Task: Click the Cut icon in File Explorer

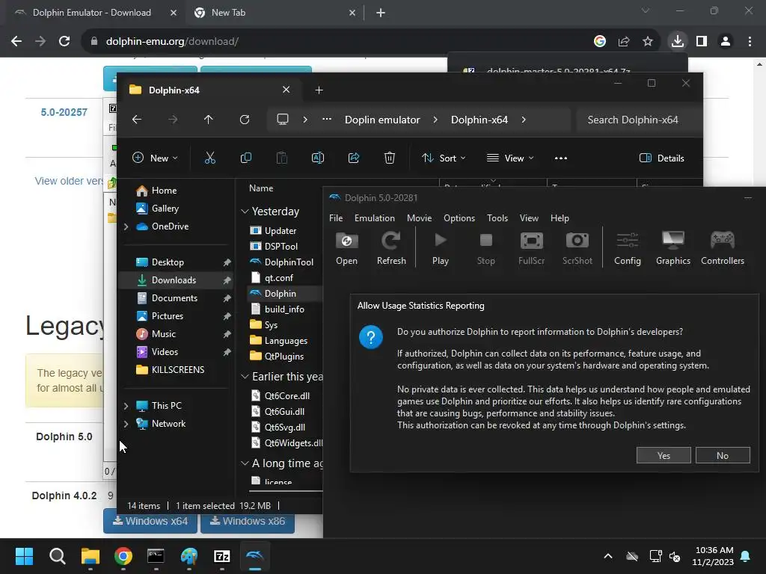Action: click(x=209, y=158)
